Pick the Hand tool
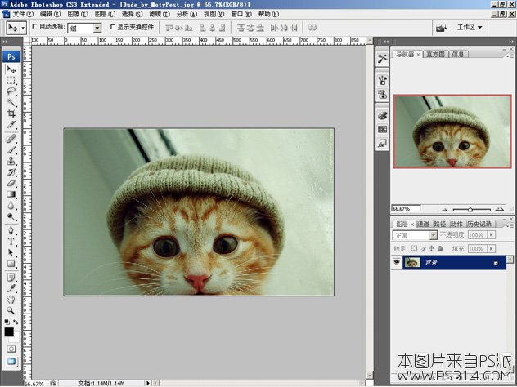517x387 pixels. [11, 299]
